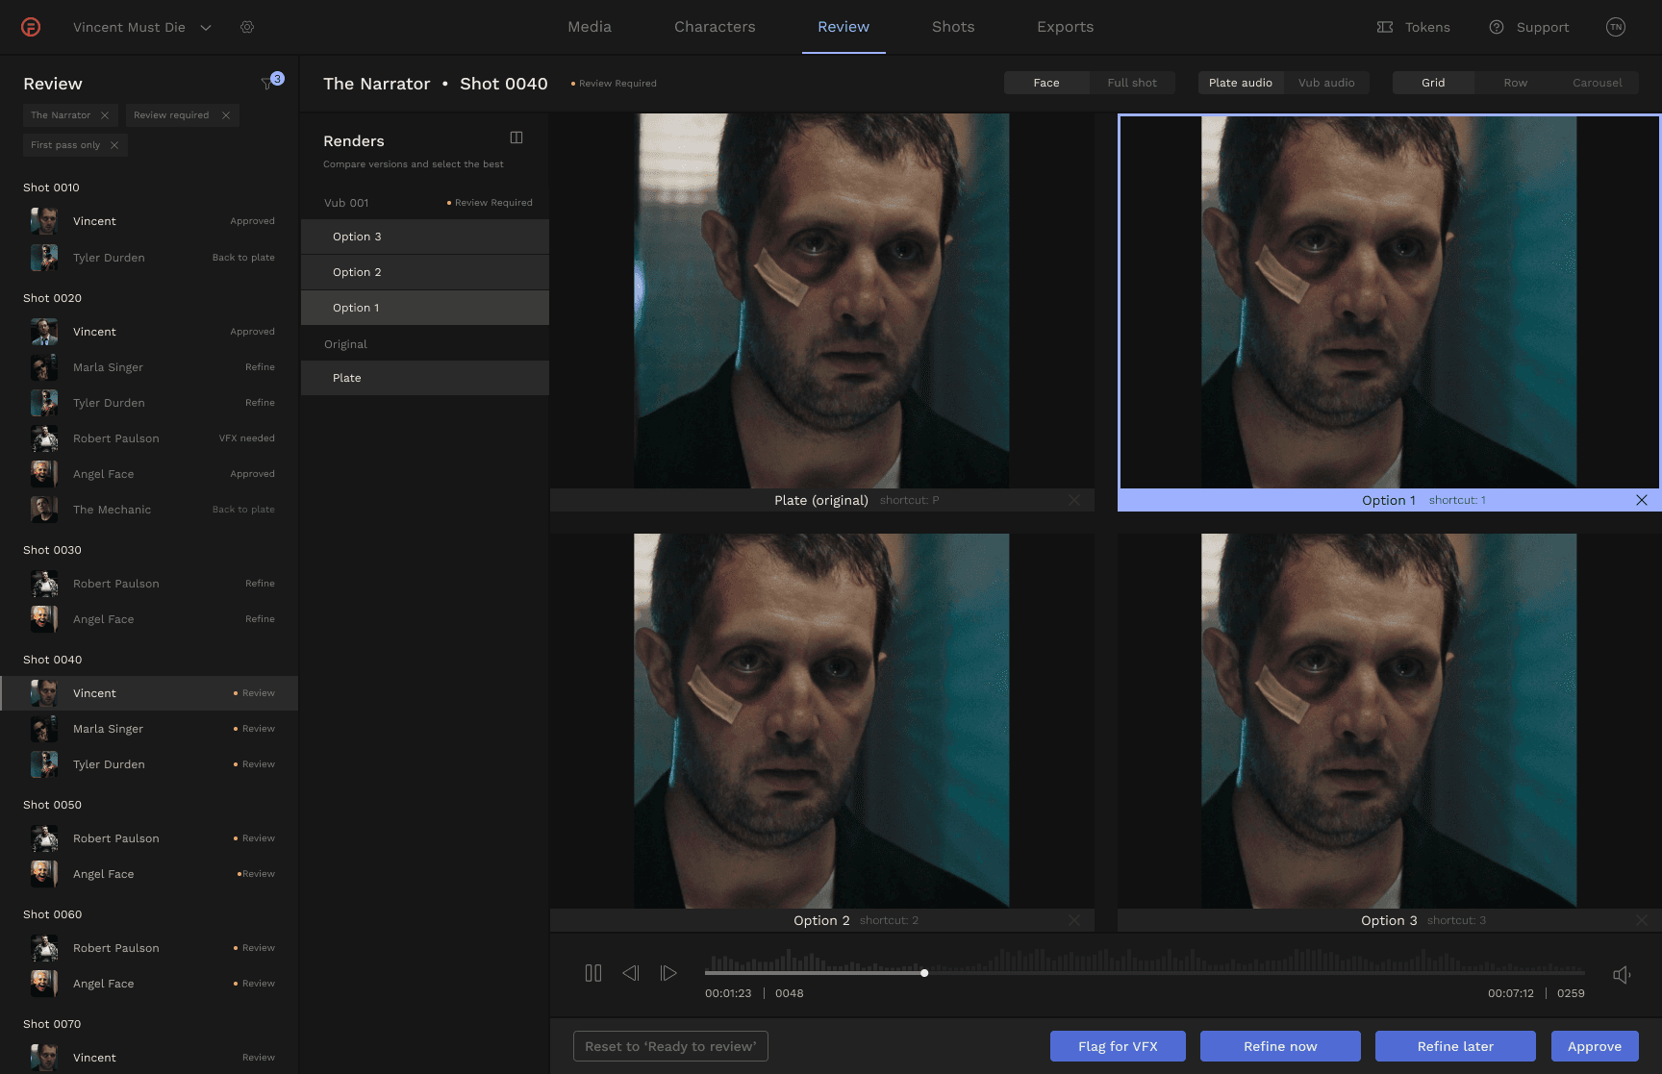Viewport: 1662px width, 1074px height.
Task: Click the red Flawless logo icon
Action: [31, 27]
